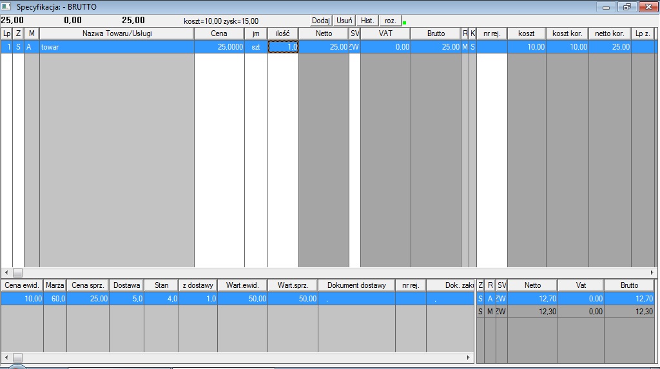660x369 pixels.
Task: Select the Dokument dostawy column header
Action: (356, 285)
